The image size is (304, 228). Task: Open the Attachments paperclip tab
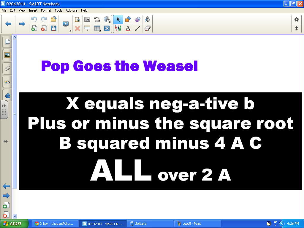coord(7,68)
